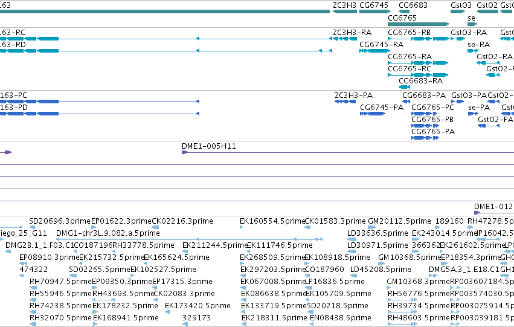Select the EK243014.5prime EST
The image size is (514, 327).
click(416, 239)
